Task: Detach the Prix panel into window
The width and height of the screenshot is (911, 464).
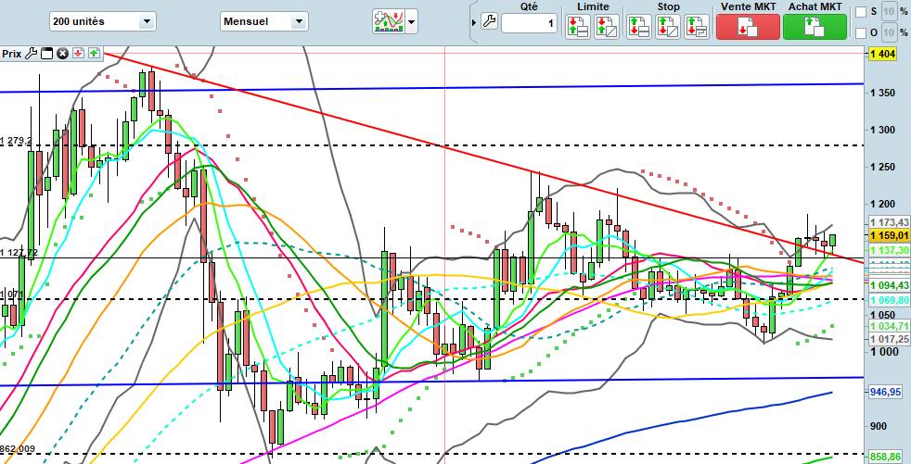Action: point(46,54)
